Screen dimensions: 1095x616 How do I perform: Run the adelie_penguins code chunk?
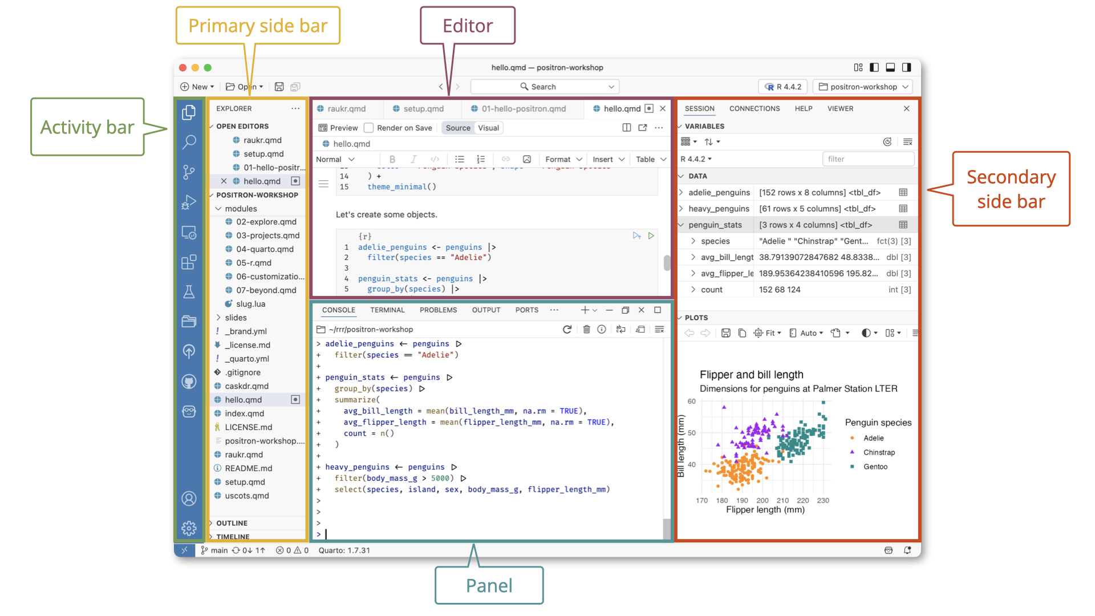point(651,235)
